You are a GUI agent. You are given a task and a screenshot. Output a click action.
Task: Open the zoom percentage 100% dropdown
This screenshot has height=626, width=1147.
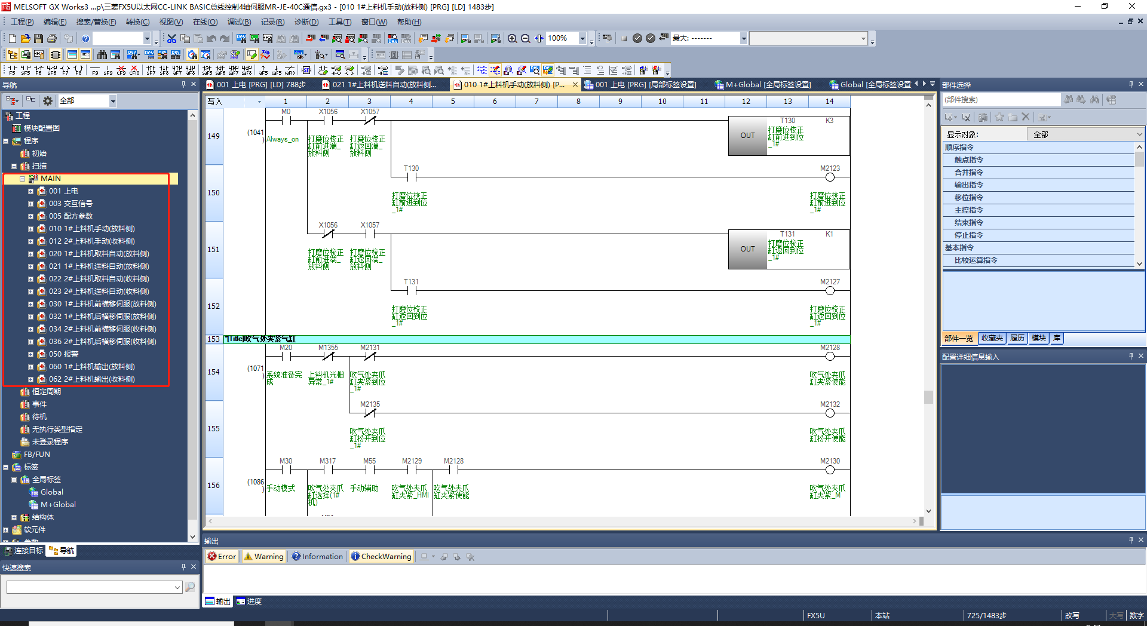click(x=582, y=38)
